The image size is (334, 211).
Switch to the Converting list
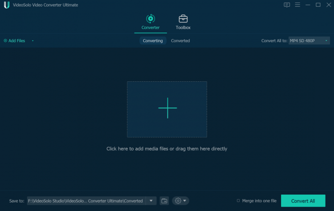point(153,40)
